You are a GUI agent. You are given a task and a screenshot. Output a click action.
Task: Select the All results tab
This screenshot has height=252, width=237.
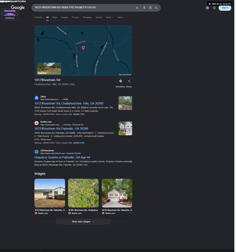point(47,17)
